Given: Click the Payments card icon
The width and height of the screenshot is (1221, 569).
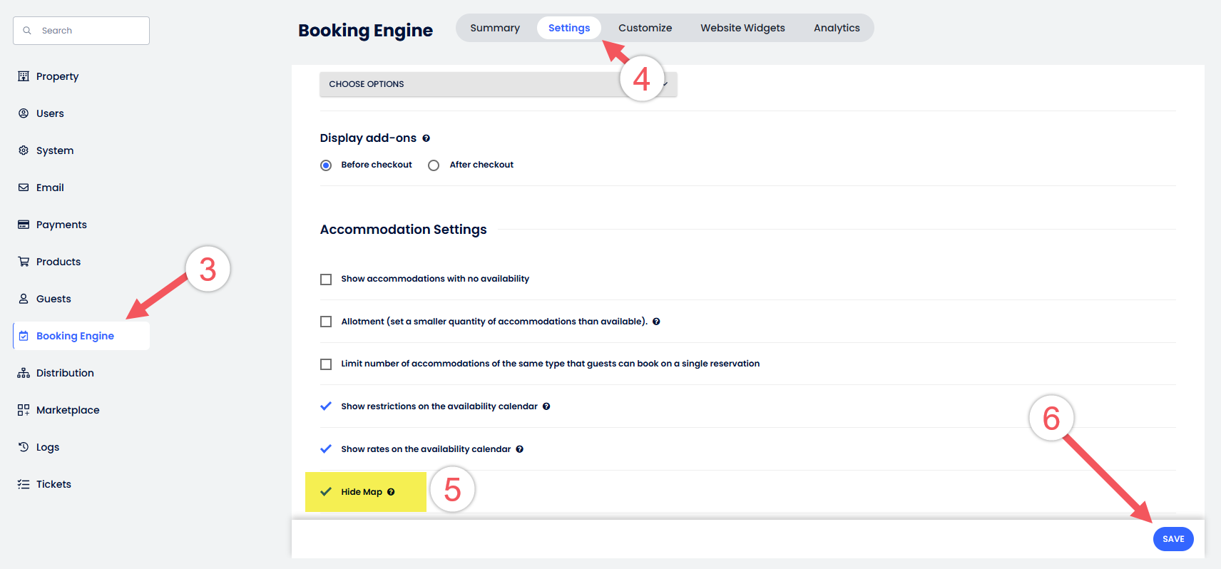Looking at the screenshot, I should coord(24,225).
